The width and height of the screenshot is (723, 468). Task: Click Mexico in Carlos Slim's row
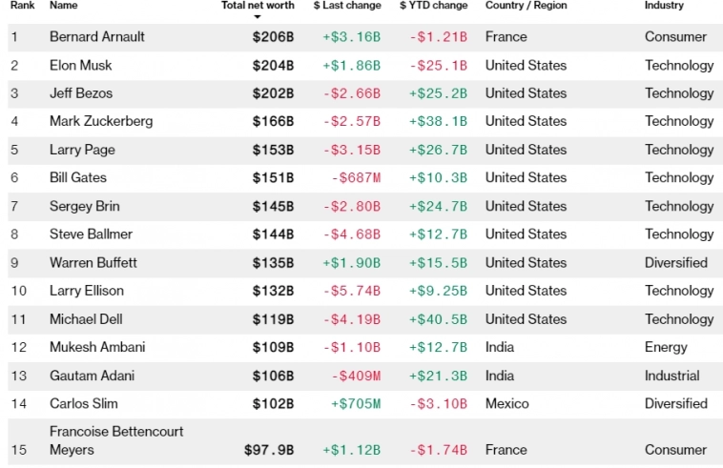click(508, 403)
